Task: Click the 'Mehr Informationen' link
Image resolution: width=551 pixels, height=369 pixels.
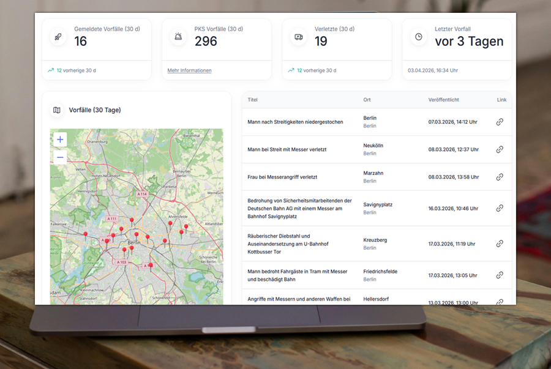Action: point(189,70)
